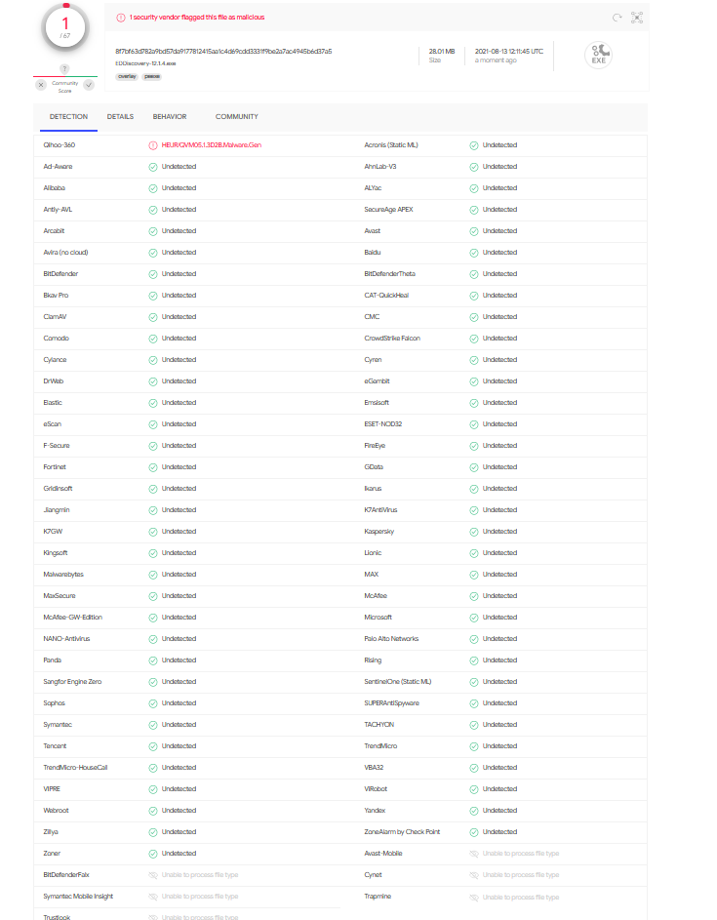717x920 pixels.
Task: Click the green check next to Acronis (Static ML)
Action: [474, 144]
